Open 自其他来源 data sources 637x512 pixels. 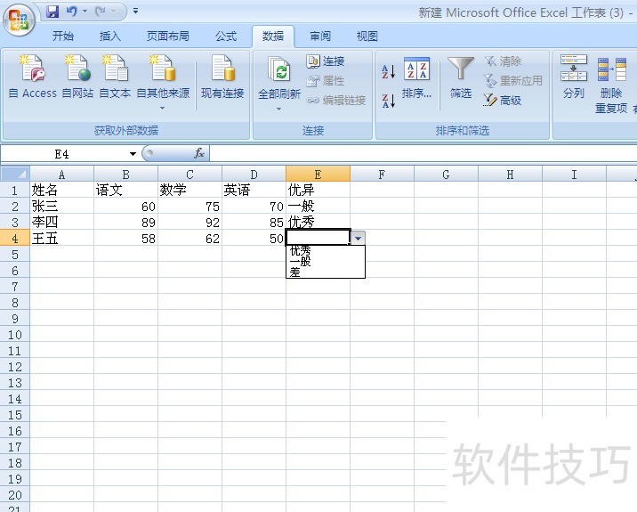pos(163,81)
